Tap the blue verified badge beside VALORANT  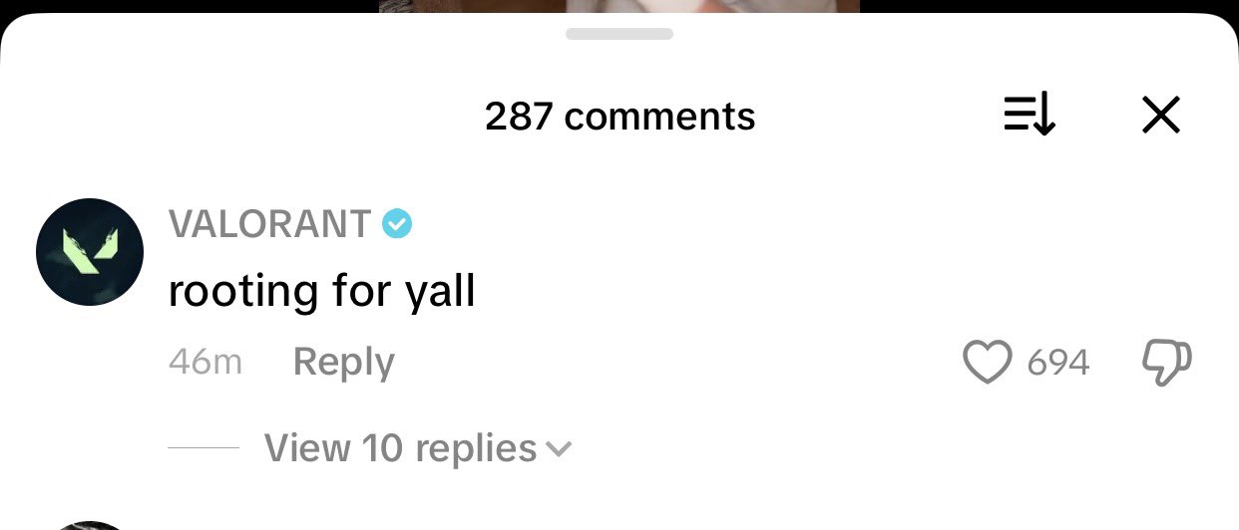[397, 224]
